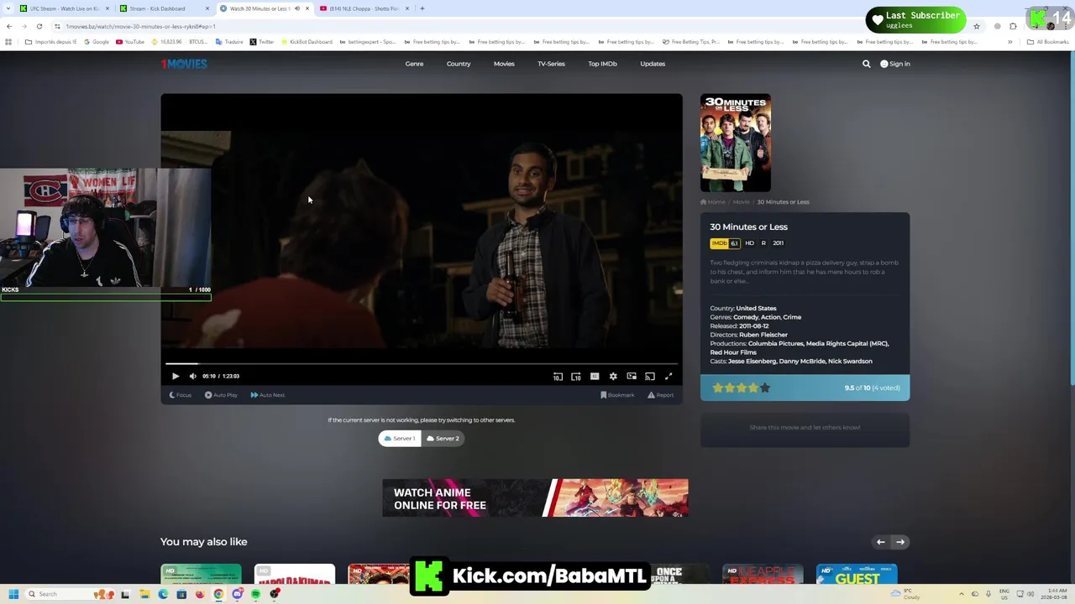Bookmark page with star icon
Image resolution: width=1075 pixels, height=604 pixels.
click(x=976, y=26)
